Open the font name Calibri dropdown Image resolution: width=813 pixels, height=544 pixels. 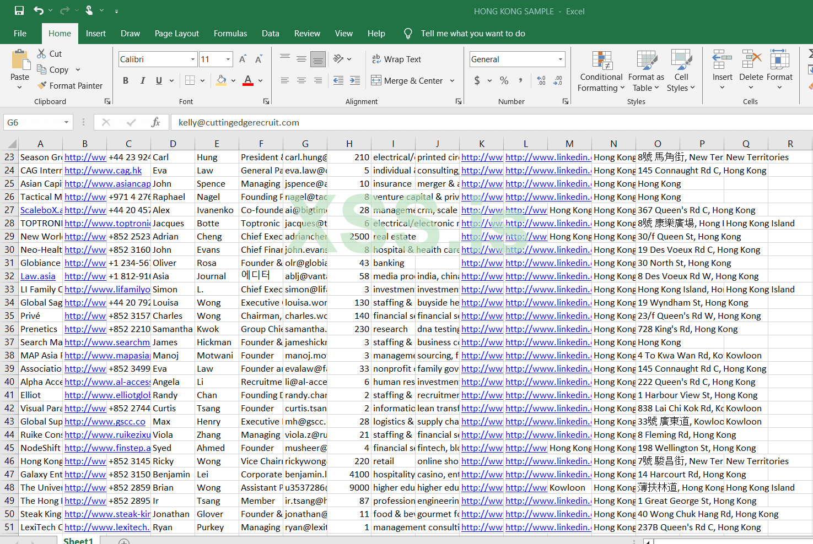(x=193, y=59)
